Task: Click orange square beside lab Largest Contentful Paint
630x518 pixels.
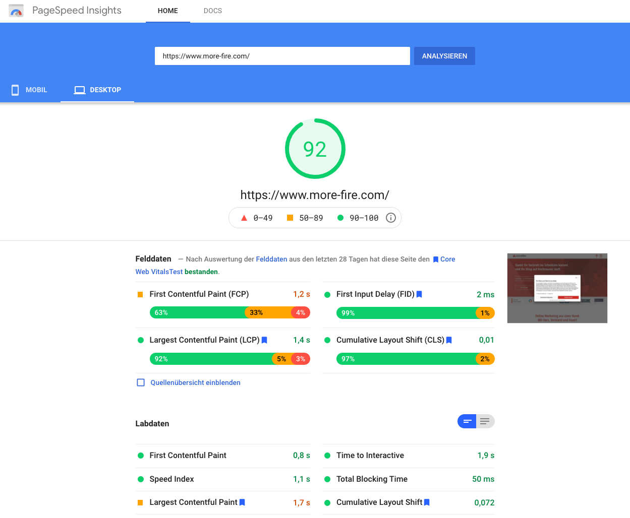Action: click(140, 502)
